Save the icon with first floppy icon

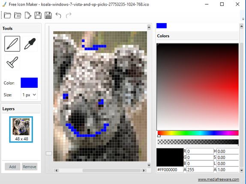coord(38,15)
